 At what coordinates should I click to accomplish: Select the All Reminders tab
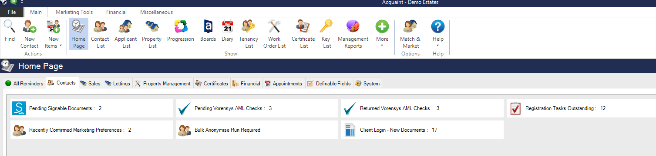(x=24, y=84)
